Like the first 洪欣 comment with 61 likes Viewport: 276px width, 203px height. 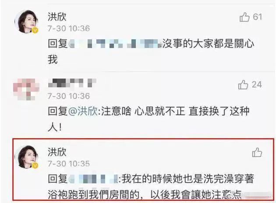click(244, 17)
